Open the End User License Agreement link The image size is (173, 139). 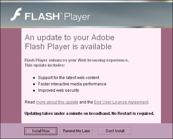coord(121,102)
